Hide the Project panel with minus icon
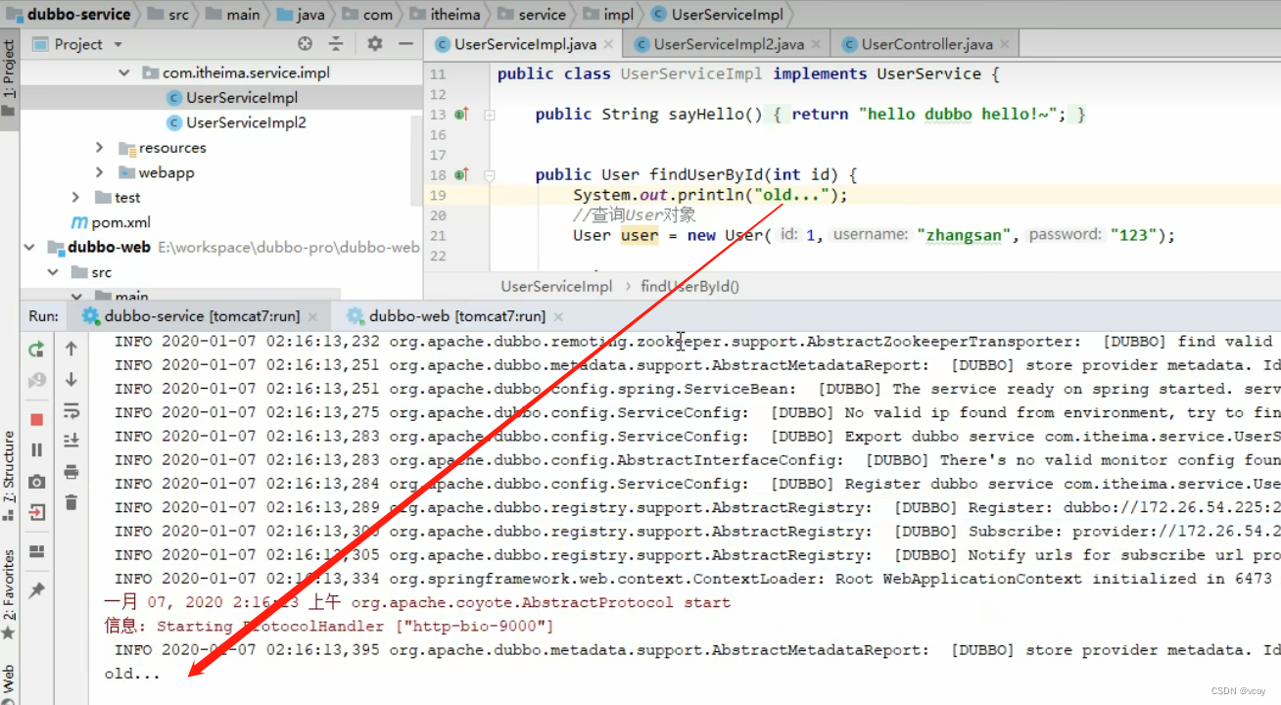Screen dimensions: 1281x705 click(405, 44)
